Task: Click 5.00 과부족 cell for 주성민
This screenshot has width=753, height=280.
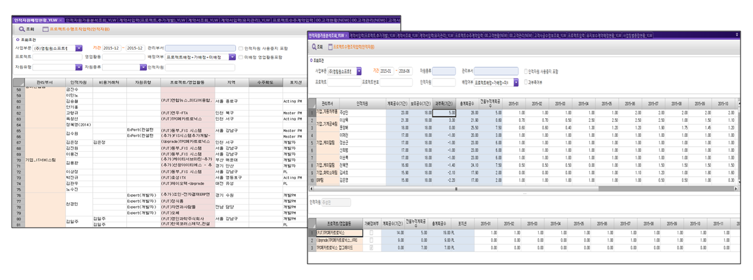Action: pos(444,112)
